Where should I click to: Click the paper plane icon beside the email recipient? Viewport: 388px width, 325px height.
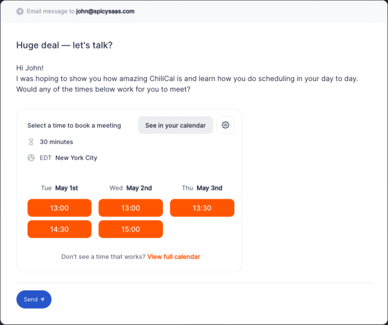pos(20,11)
